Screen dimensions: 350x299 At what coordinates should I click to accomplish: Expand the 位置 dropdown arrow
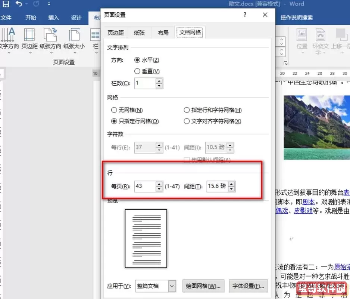[303, 53]
